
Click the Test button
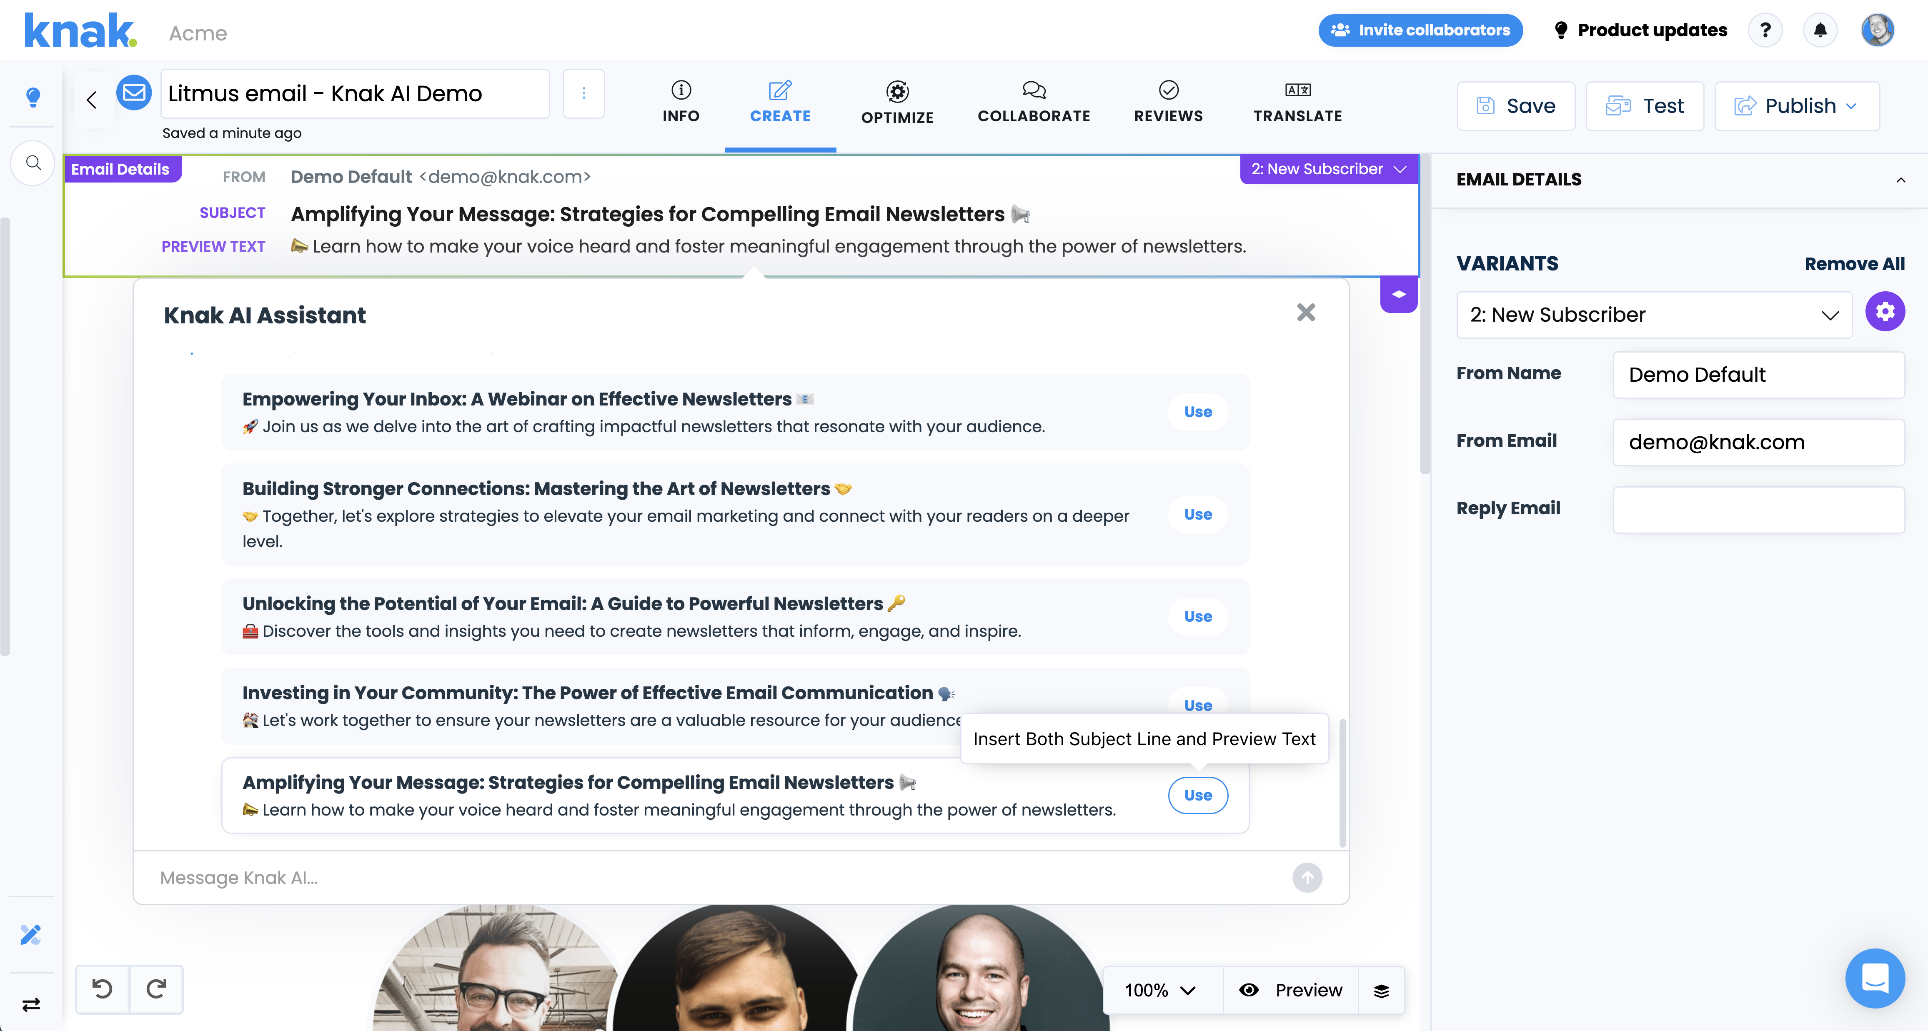pyautogui.click(x=1645, y=106)
